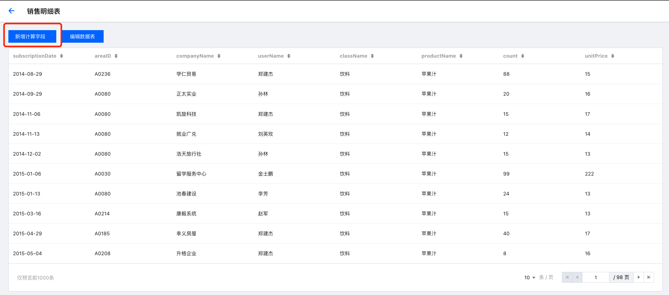
Task: Open the rows-per-page dropdown showing 10
Action: pos(530,277)
